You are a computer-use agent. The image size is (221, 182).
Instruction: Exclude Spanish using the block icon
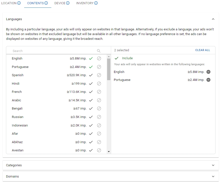pyautogui.click(x=99, y=75)
